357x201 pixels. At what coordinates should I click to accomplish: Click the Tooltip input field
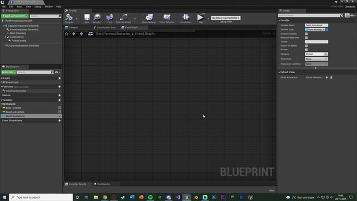point(316,42)
